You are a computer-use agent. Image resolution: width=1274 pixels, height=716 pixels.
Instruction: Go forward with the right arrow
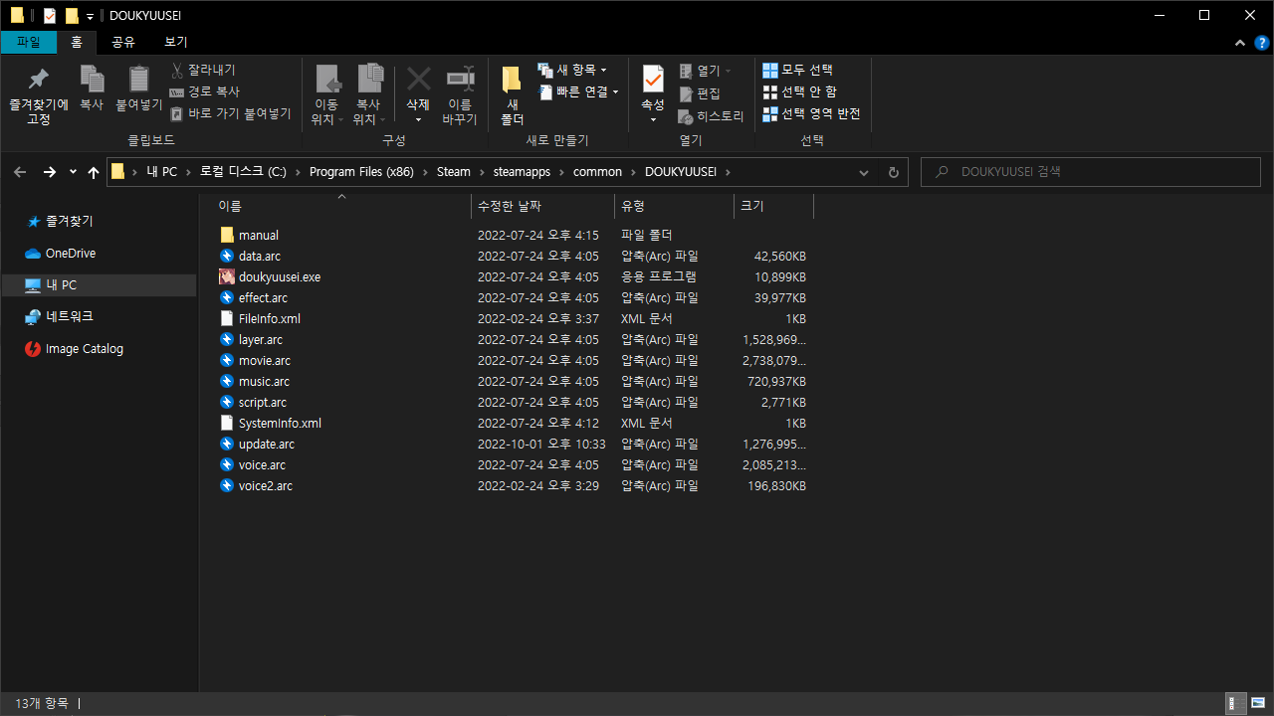tap(49, 172)
